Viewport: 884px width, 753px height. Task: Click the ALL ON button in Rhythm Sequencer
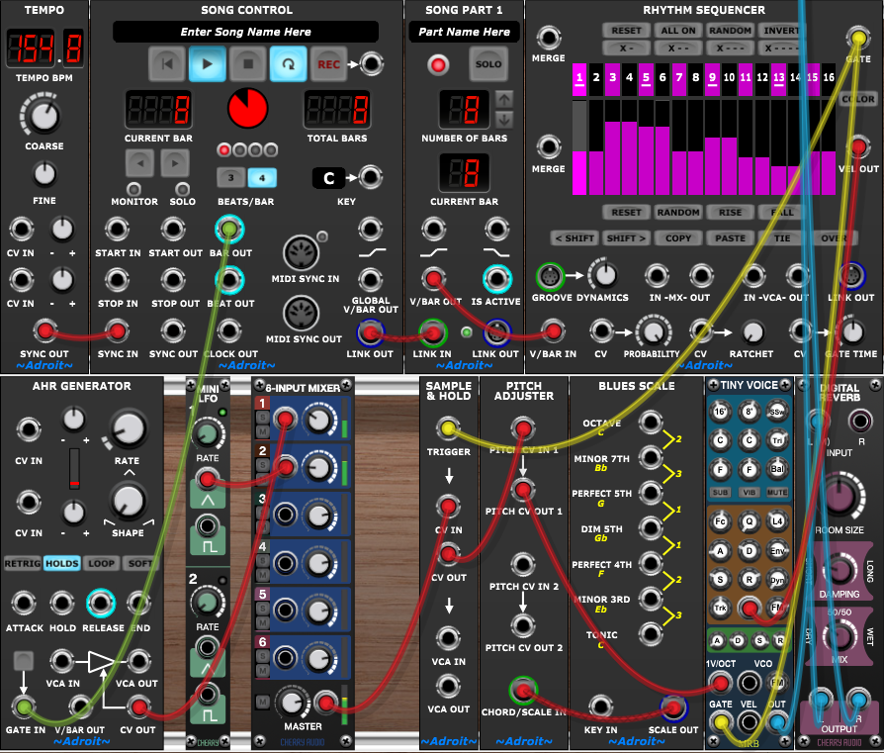pos(678,31)
